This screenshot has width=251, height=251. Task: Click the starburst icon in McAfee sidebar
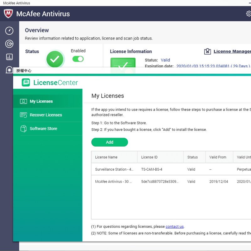click(x=9, y=69)
